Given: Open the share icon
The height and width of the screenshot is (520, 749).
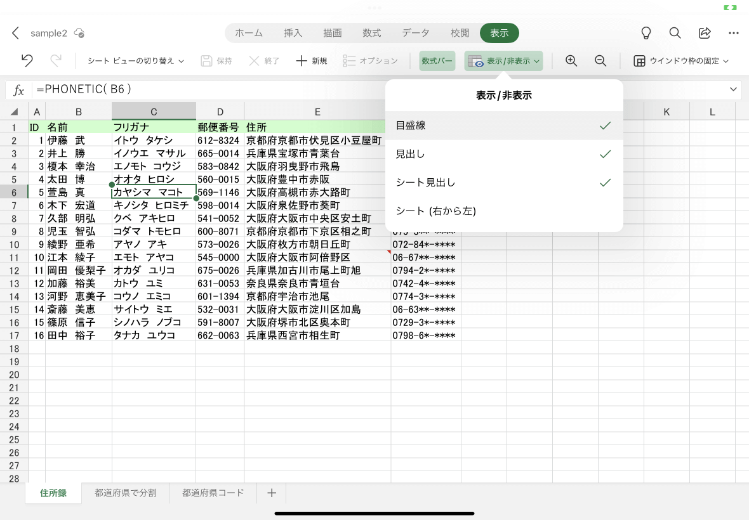Looking at the screenshot, I should point(705,33).
